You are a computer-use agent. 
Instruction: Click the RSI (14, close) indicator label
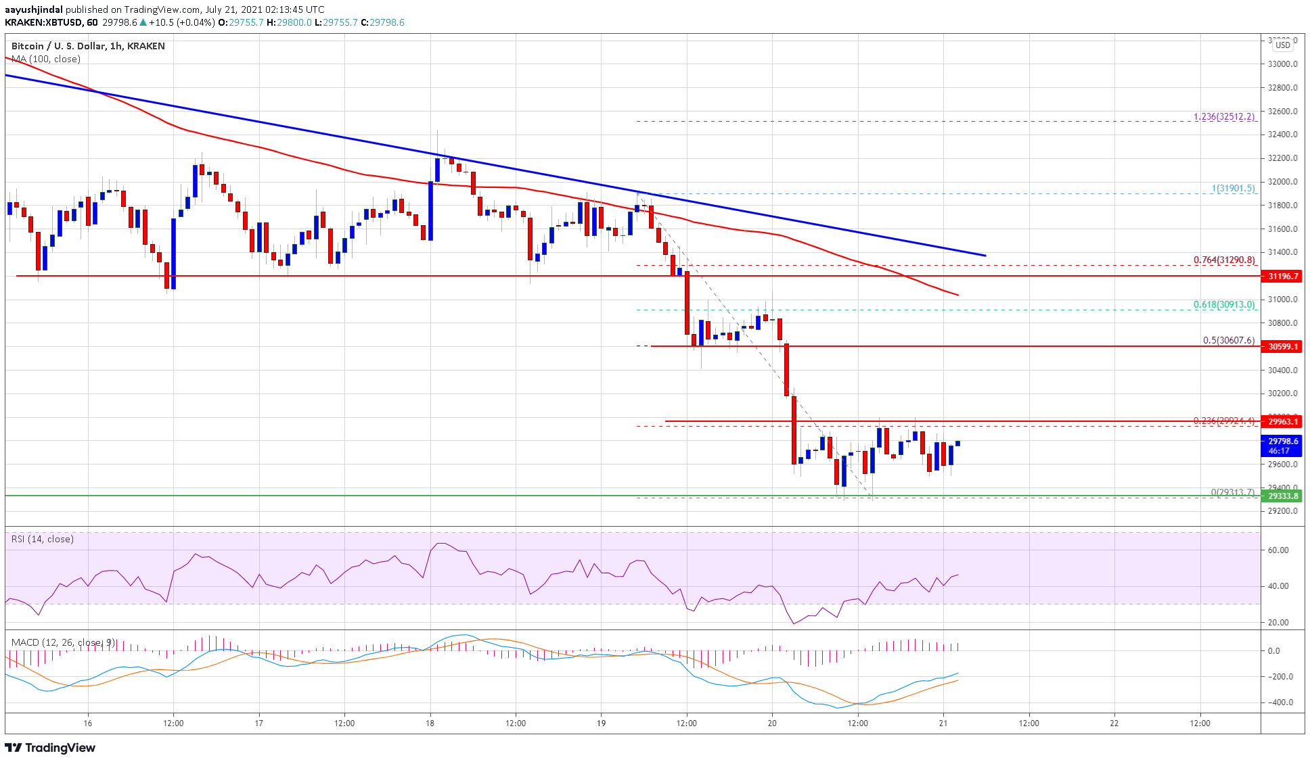pyautogui.click(x=42, y=539)
